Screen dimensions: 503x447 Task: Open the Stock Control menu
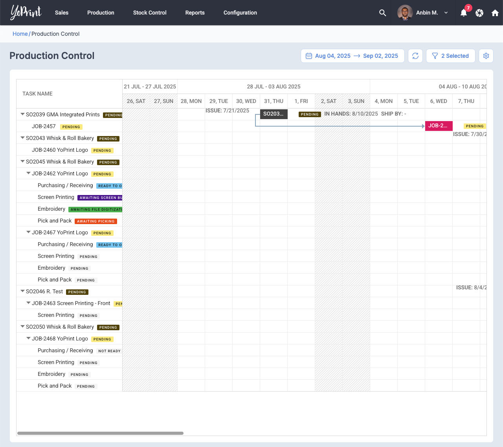click(x=150, y=13)
